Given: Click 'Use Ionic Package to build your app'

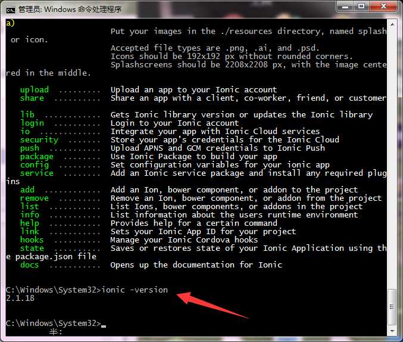Looking at the screenshot, I should point(194,157).
